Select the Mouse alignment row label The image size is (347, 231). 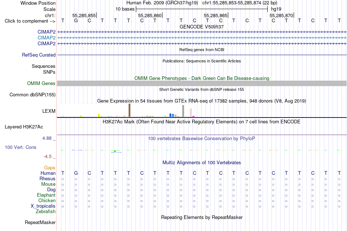[48, 184]
